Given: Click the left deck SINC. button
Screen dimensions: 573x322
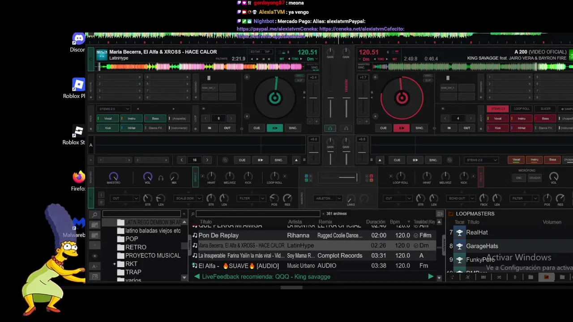Looking at the screenshot, I should tap(293, 128).
